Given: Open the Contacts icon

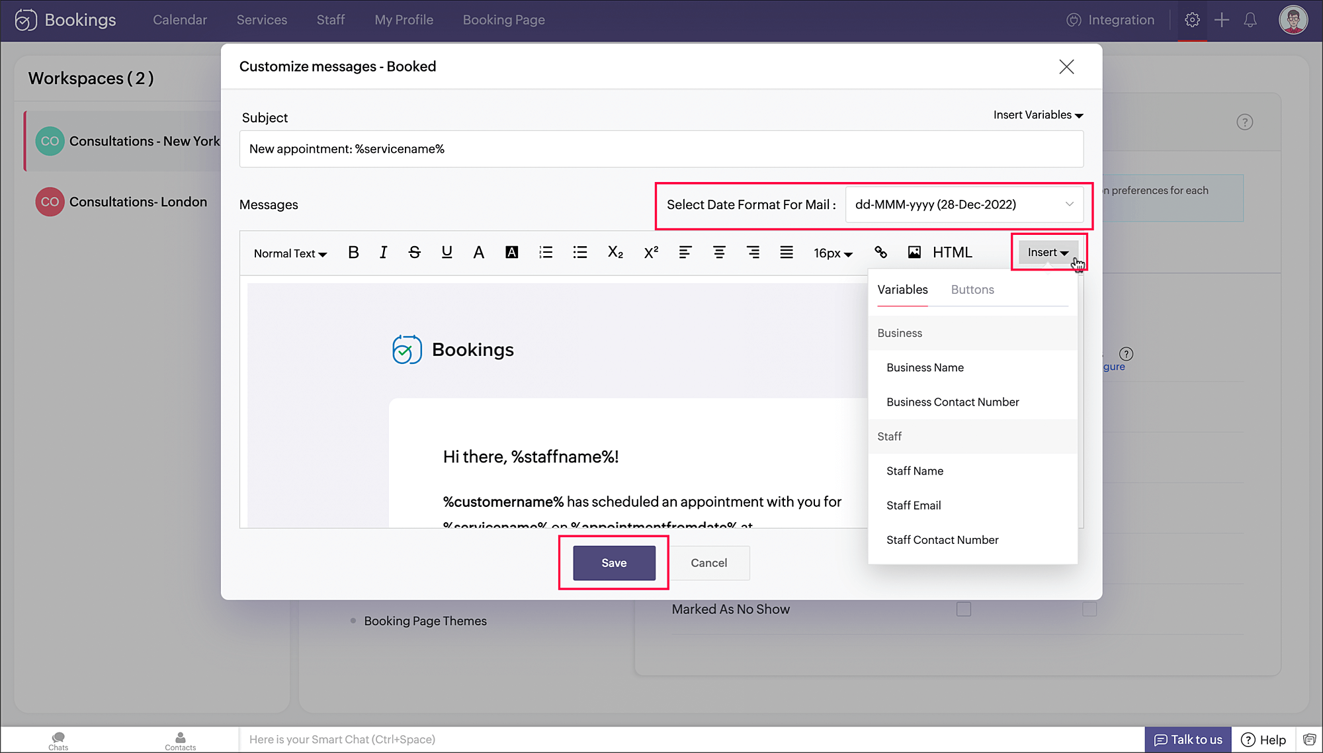Looking at the screenshot, I should pos(180,740).
